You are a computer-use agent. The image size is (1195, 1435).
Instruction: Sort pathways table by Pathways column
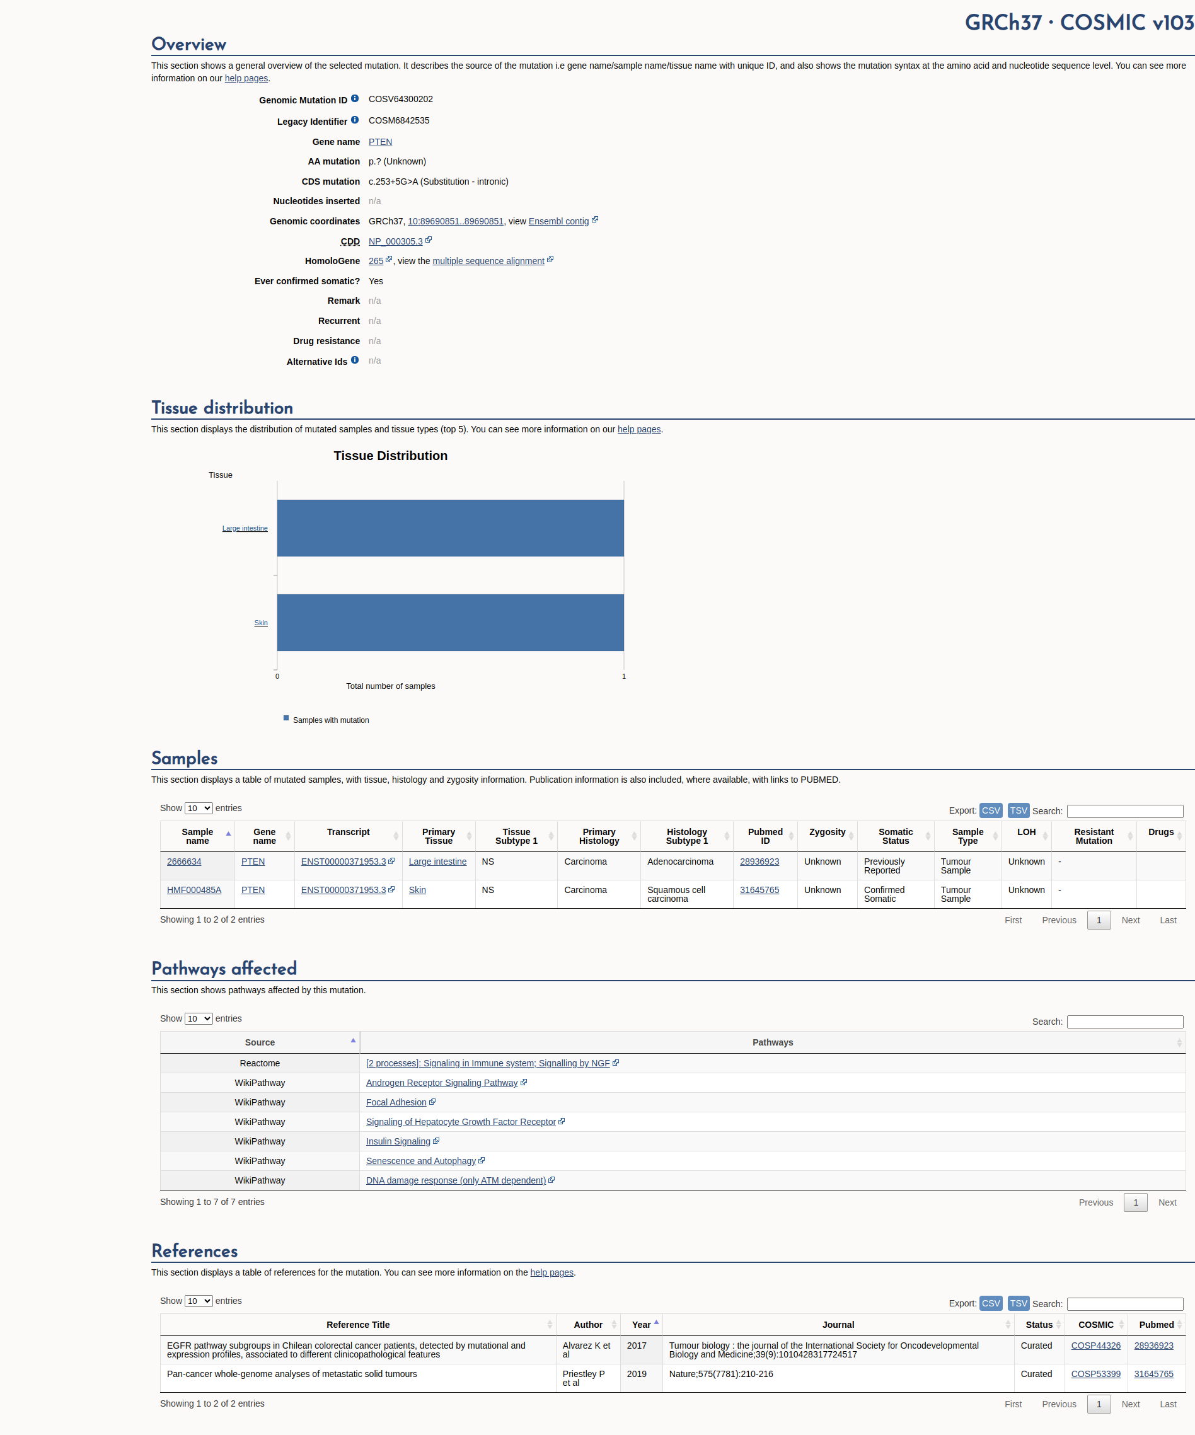point(773,1043)
